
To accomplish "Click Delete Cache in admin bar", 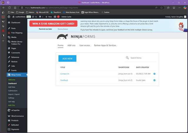I will (66, 17).
